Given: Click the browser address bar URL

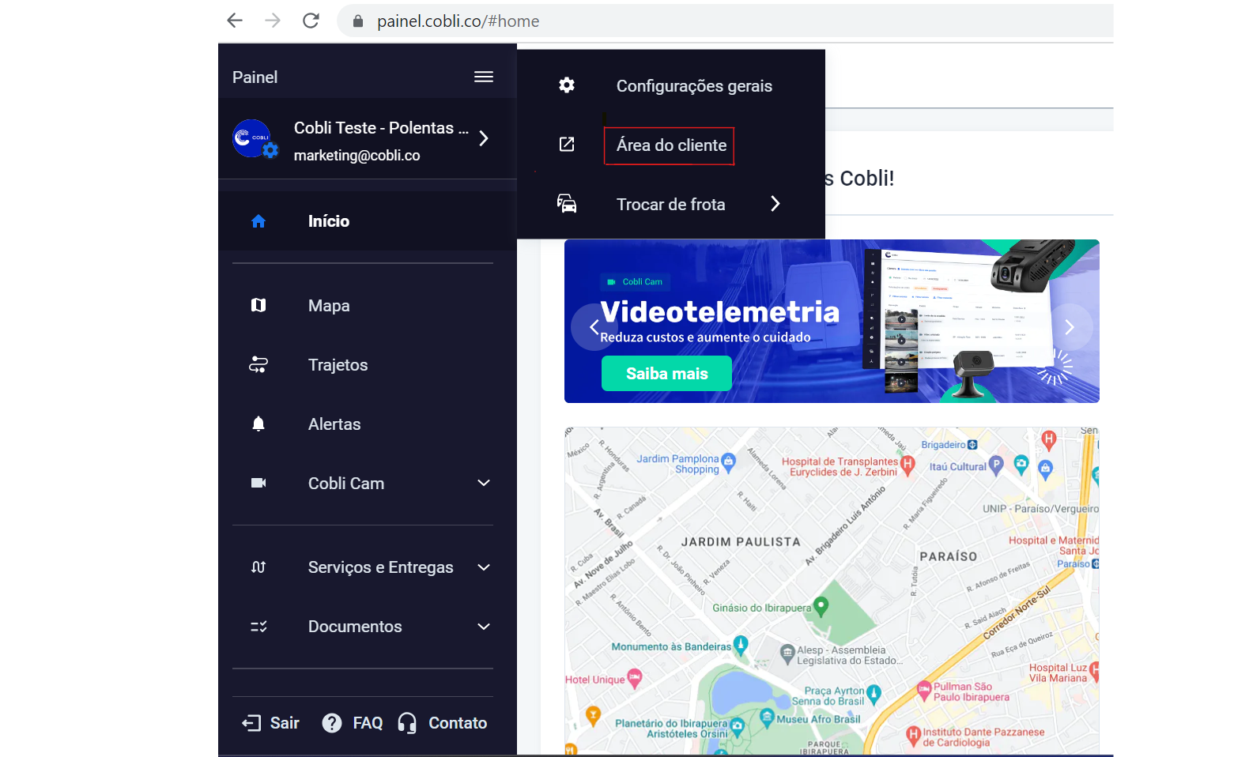Looking at the screenshot, I should [x=458, y=21].
